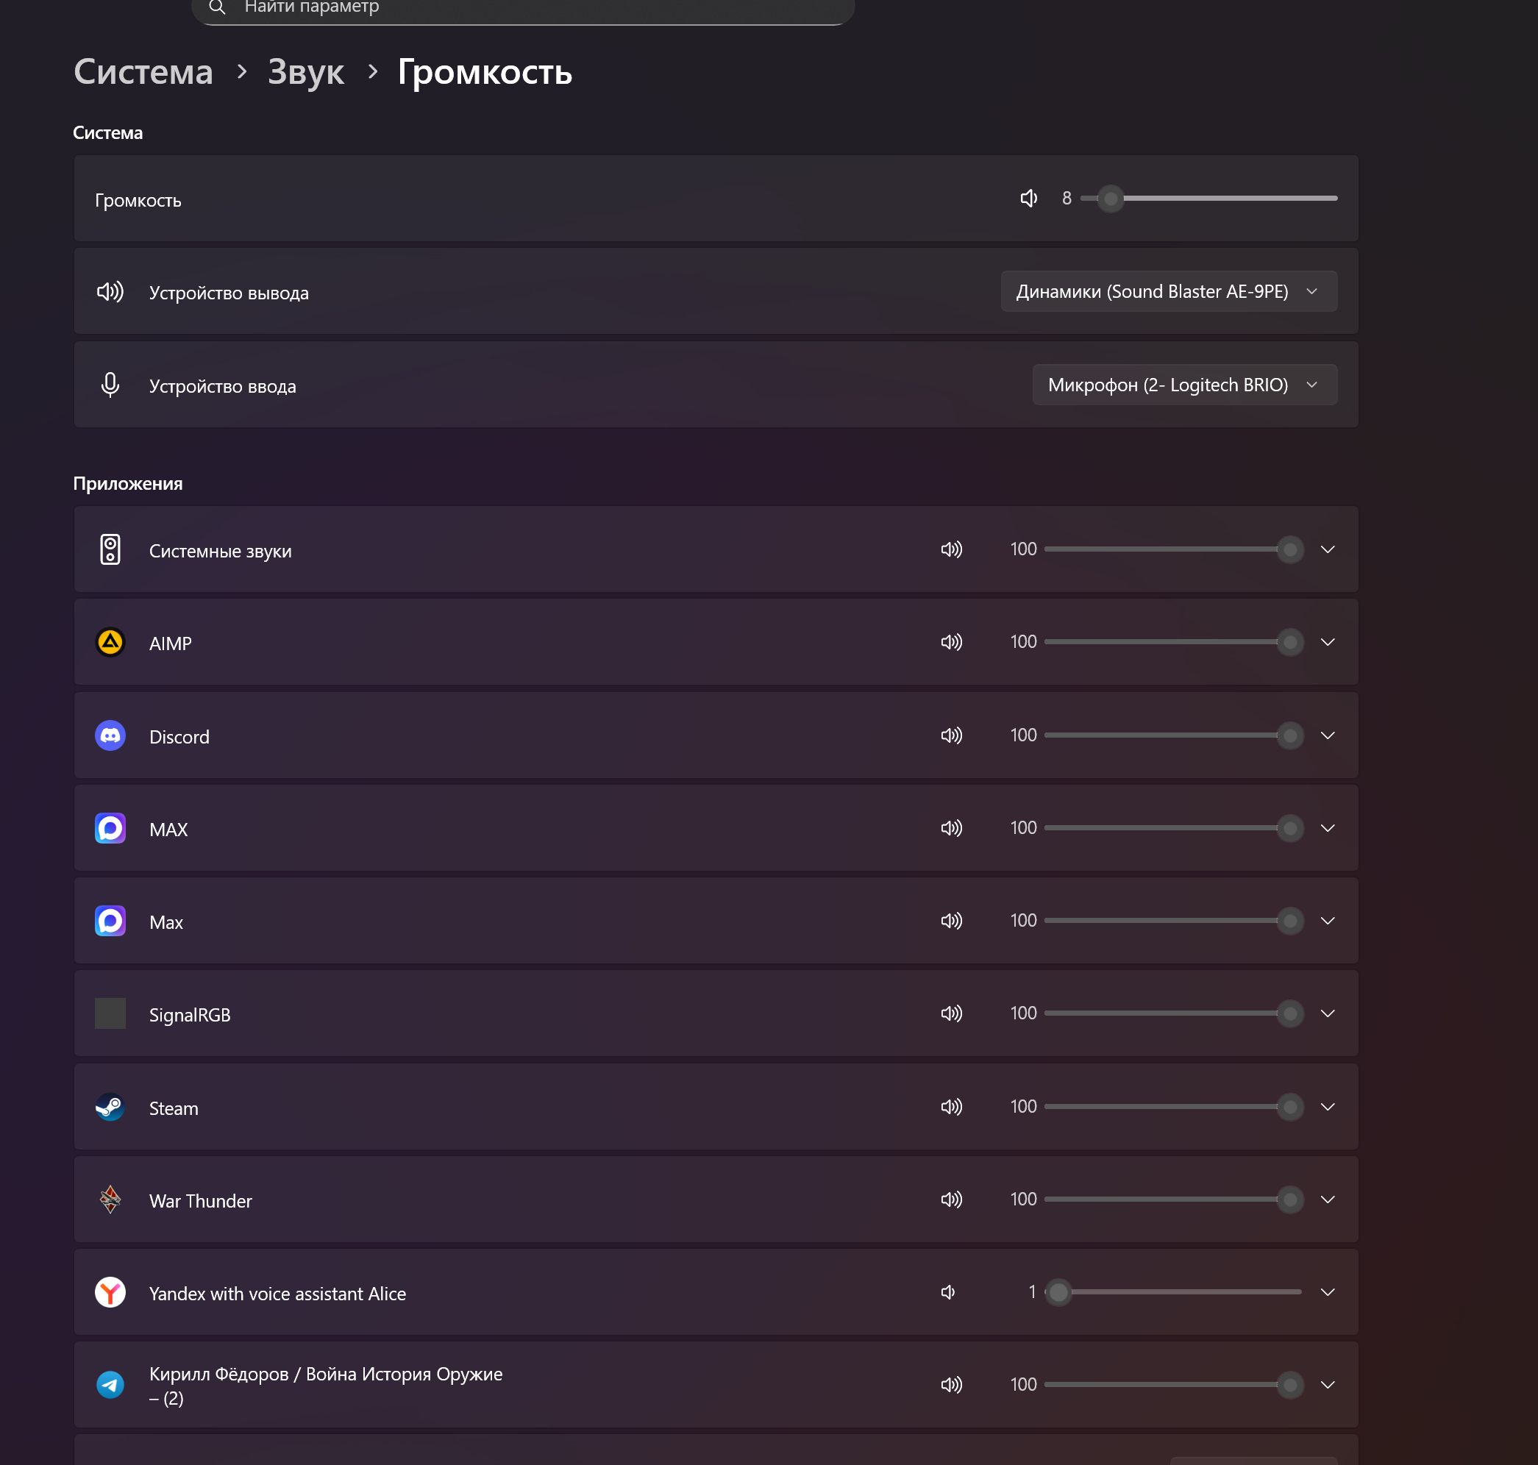Click the Устройство вывода label
Screen dimensions: 1538x1465
229,293
